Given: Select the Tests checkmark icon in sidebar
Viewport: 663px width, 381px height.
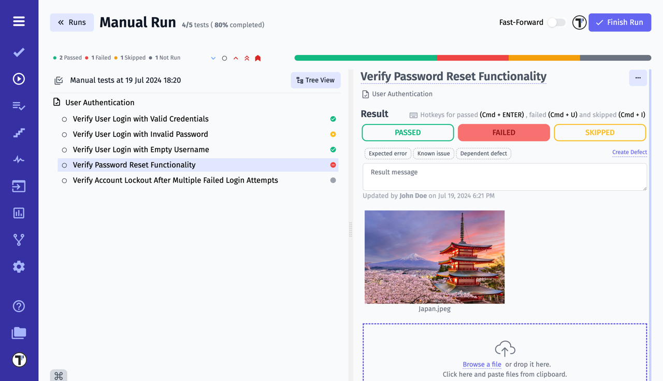Looking at the screenshot, I should [x=19, y=52].
